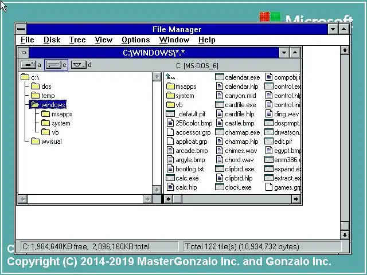Minimize the C:\WINDOWS child window
The width and height of the screenshot is (367, 275).
(284, 53)
